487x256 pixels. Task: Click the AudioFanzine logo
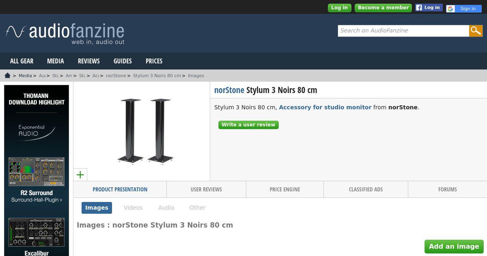click(x=65, y=33)
